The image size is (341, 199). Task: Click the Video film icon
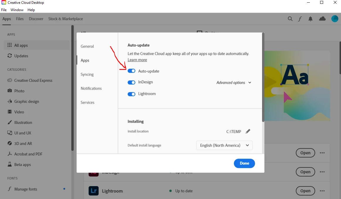[10, 112]
